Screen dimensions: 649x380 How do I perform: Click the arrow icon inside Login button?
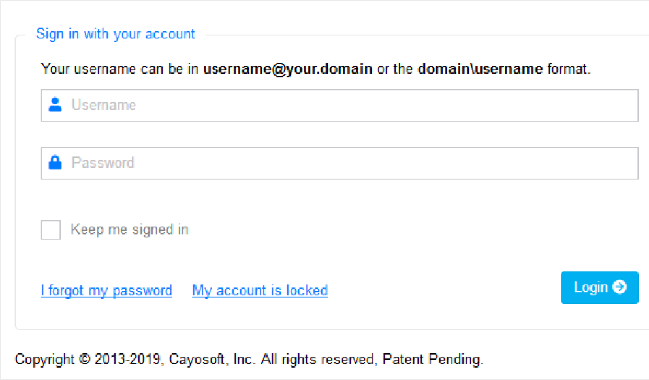pos(620,287)
